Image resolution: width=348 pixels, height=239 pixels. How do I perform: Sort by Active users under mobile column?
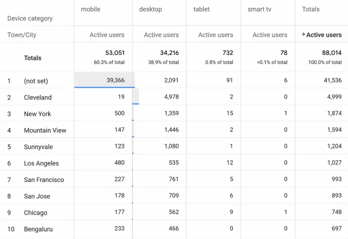(x=107, y=35)
